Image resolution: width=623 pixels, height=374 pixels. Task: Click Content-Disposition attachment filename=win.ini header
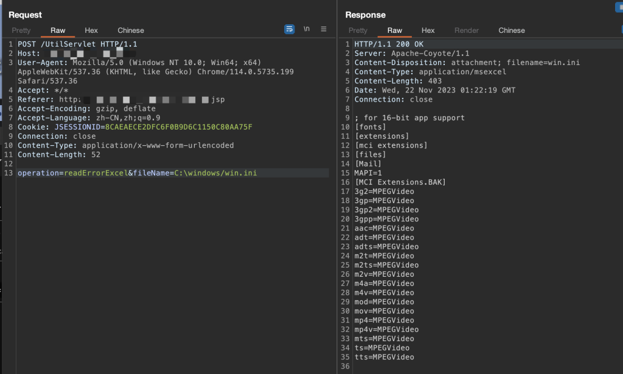tap(467, 62)
